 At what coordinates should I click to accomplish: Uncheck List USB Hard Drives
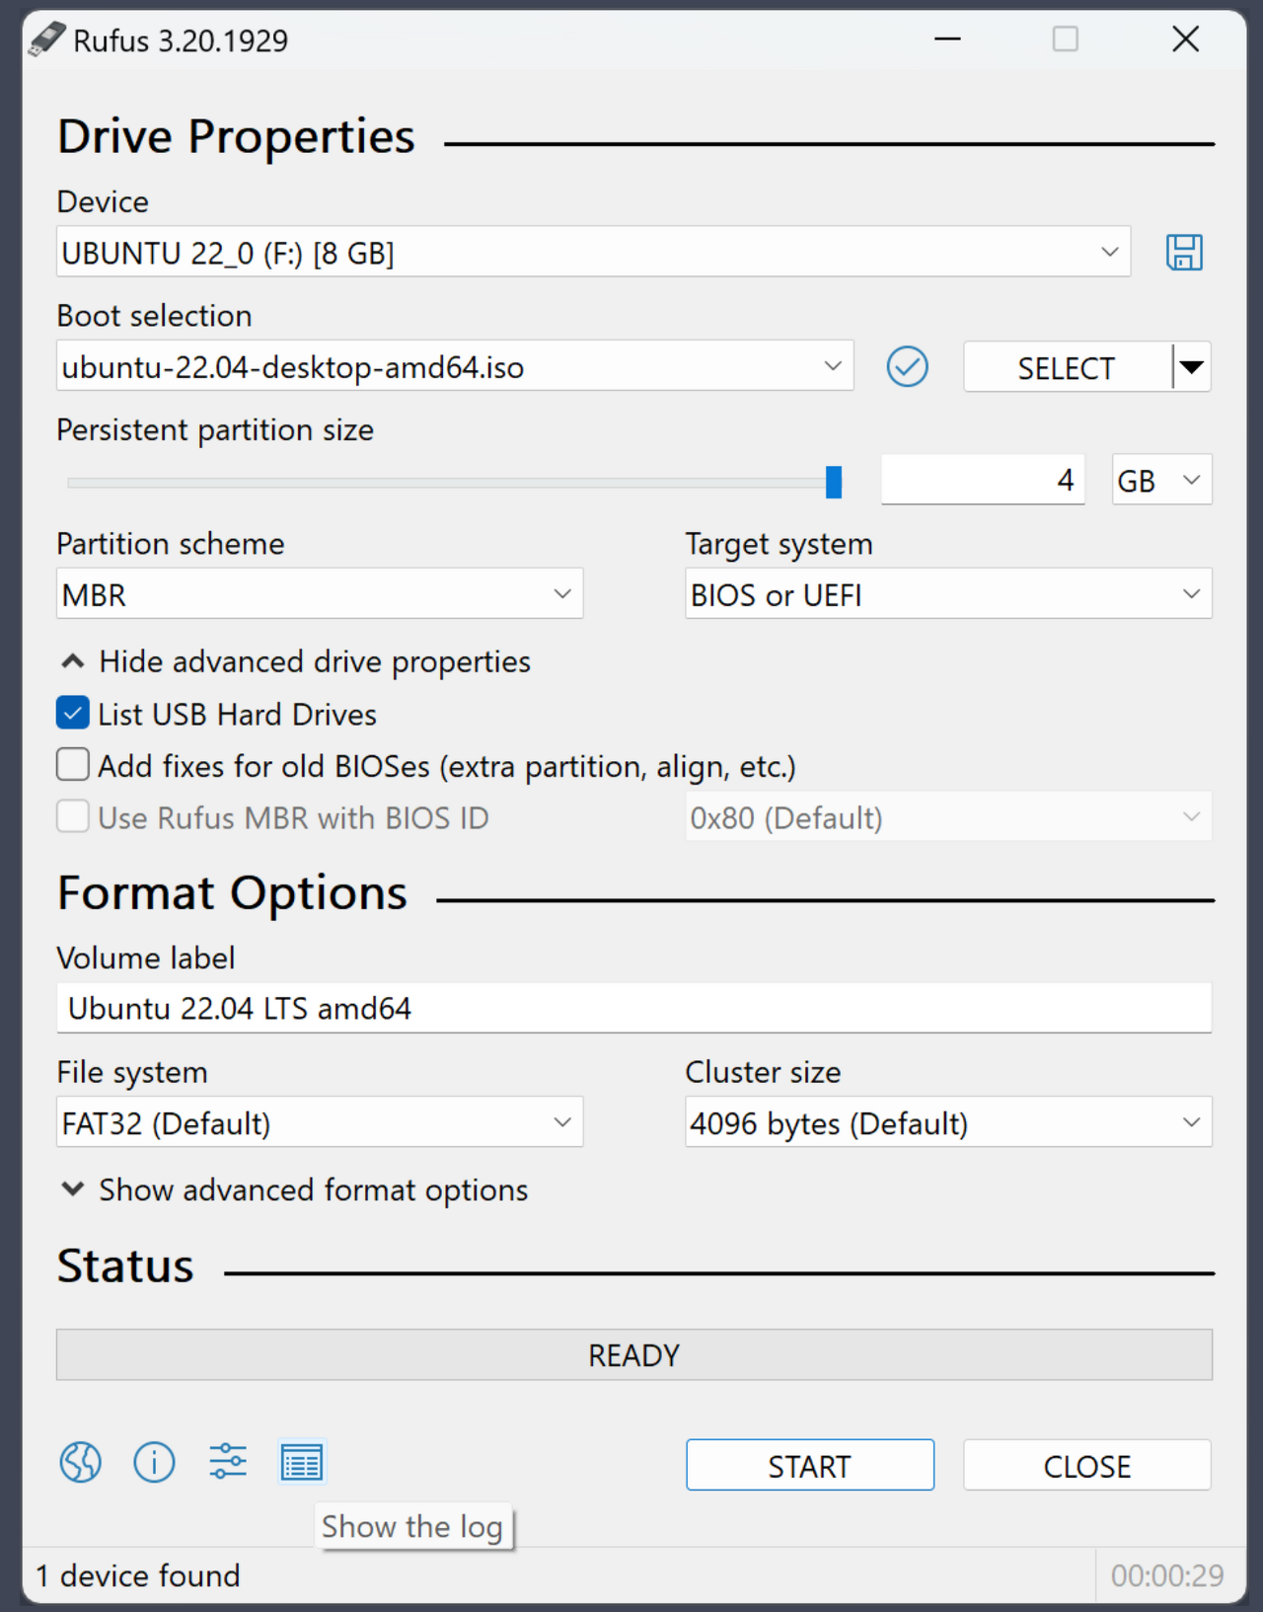[x=73, y=713]
